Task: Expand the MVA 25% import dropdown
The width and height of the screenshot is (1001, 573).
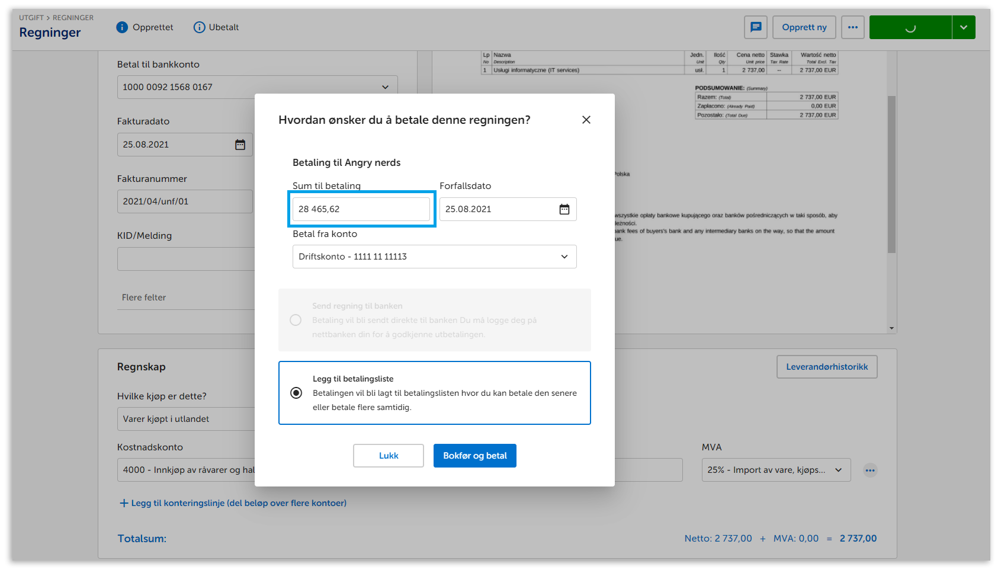Action: [x=775, y=470]
